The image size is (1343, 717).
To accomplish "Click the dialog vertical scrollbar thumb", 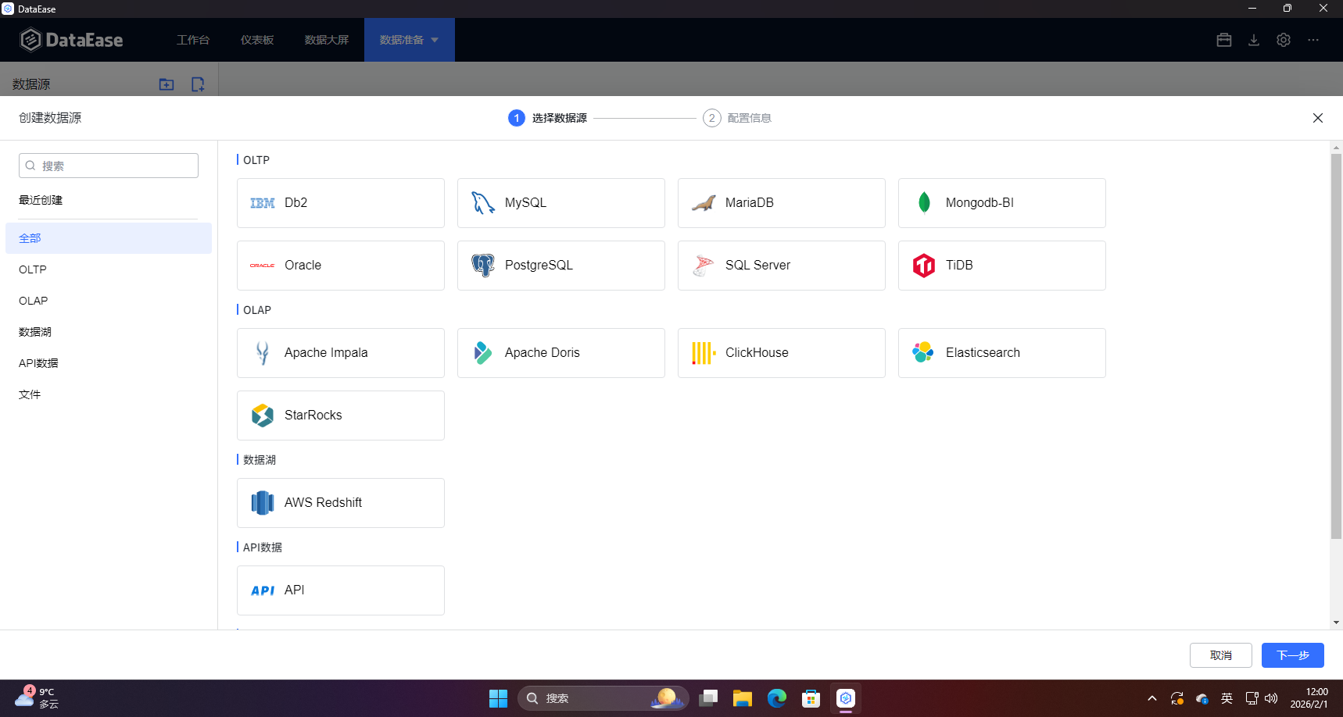I will tap(1336, 346).
